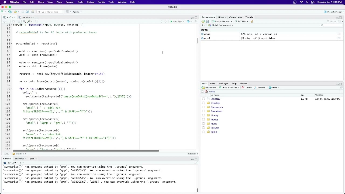Click the Home directory icon in the Files pane
The height and width of the screenshot is (194, 345).
click(x=206, y=92)
